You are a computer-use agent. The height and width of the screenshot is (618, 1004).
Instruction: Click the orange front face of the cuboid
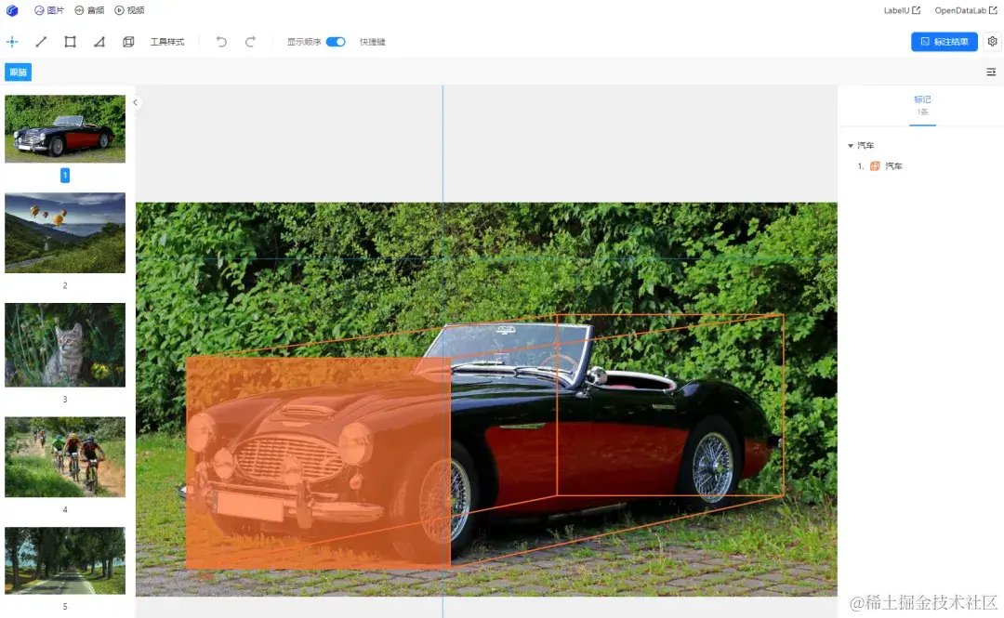(x=318, y=463)
